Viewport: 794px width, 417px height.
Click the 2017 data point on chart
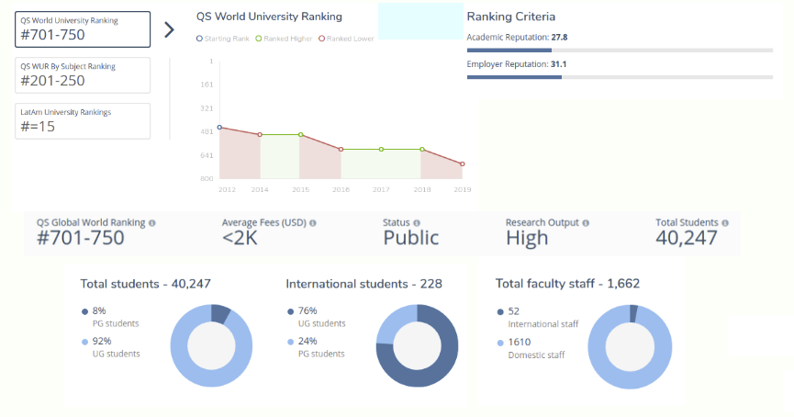pyautogui.click(x=381, y=150)
